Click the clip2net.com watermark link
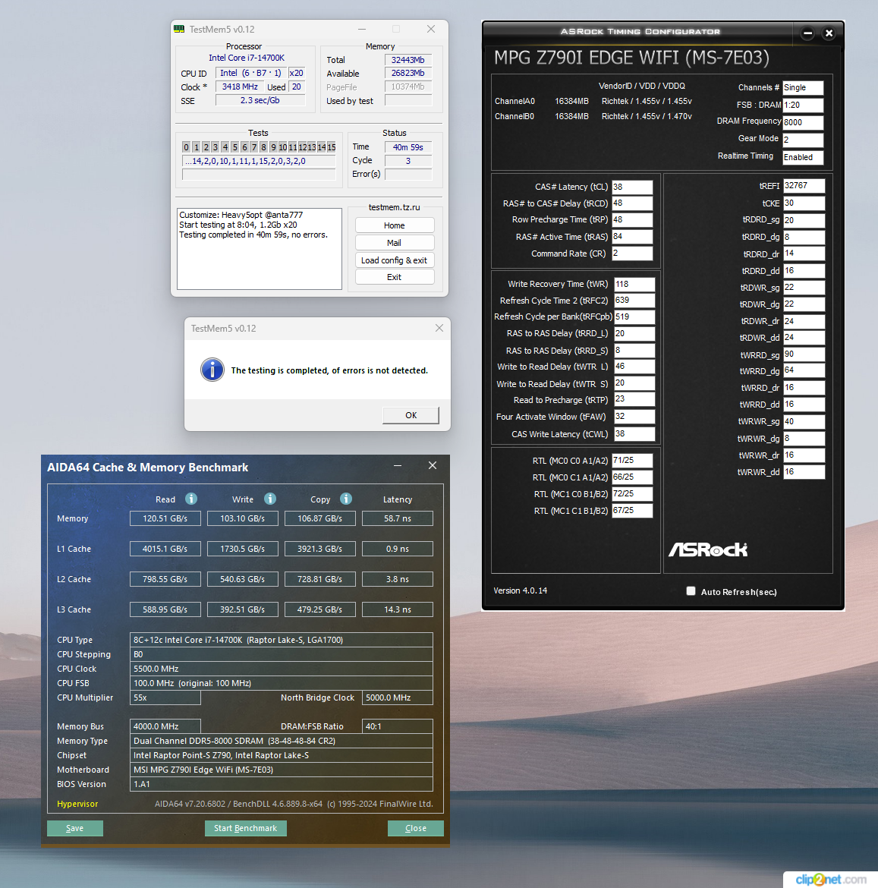 coord(830,880)
